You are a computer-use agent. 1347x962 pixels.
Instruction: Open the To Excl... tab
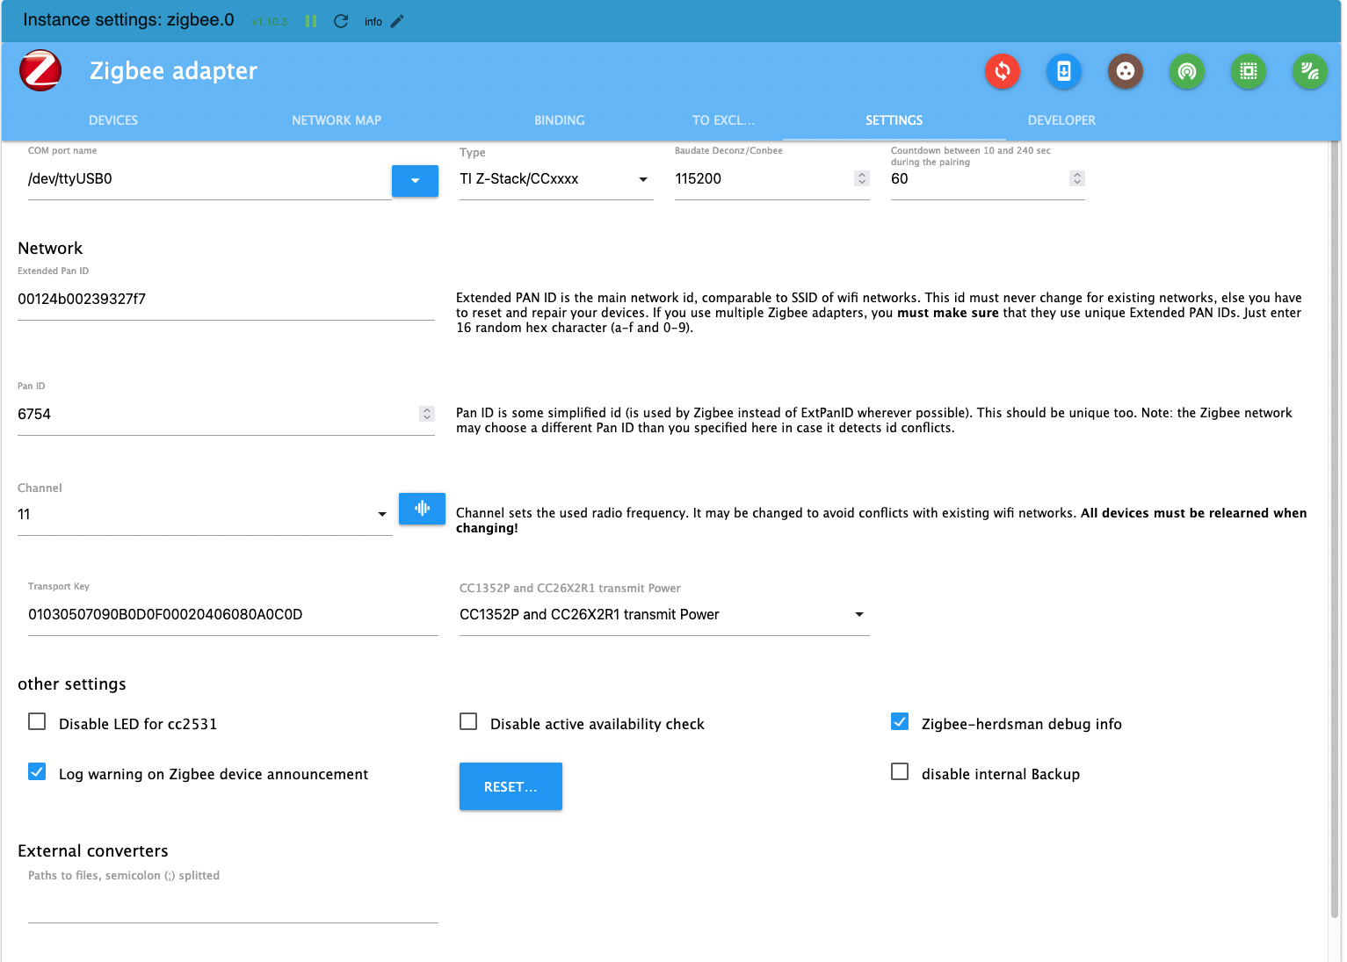point(723,120)
